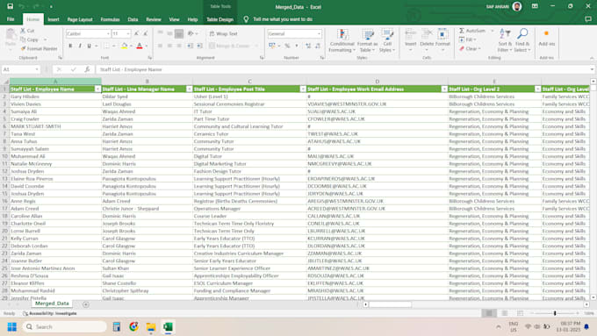Select the Merged_Data sheet tab
This screenshot has width=597, height=336.
coord(52,304)
